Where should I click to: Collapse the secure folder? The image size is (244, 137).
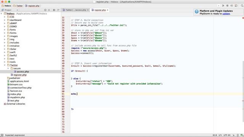point(8,68)
